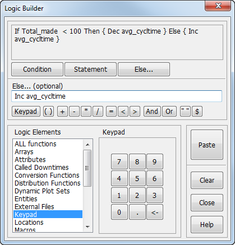Click the list scrollbar down arrow
This screenshot has height=245, width=235.
click(x=87, y=226)
